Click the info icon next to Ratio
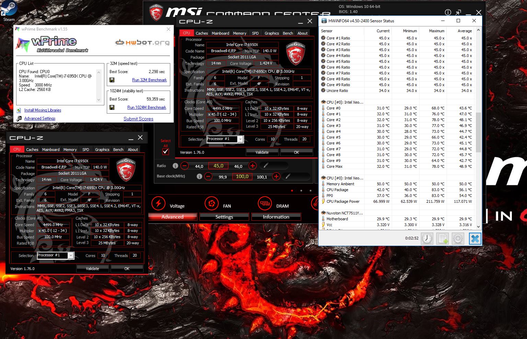 [175, 166]
